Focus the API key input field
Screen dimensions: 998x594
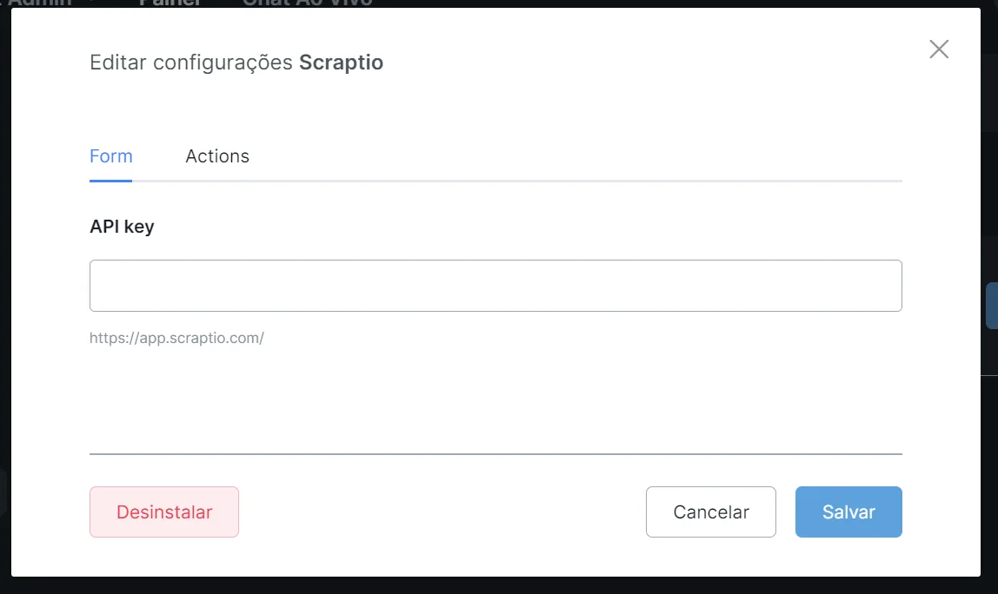tap(496, 286)
